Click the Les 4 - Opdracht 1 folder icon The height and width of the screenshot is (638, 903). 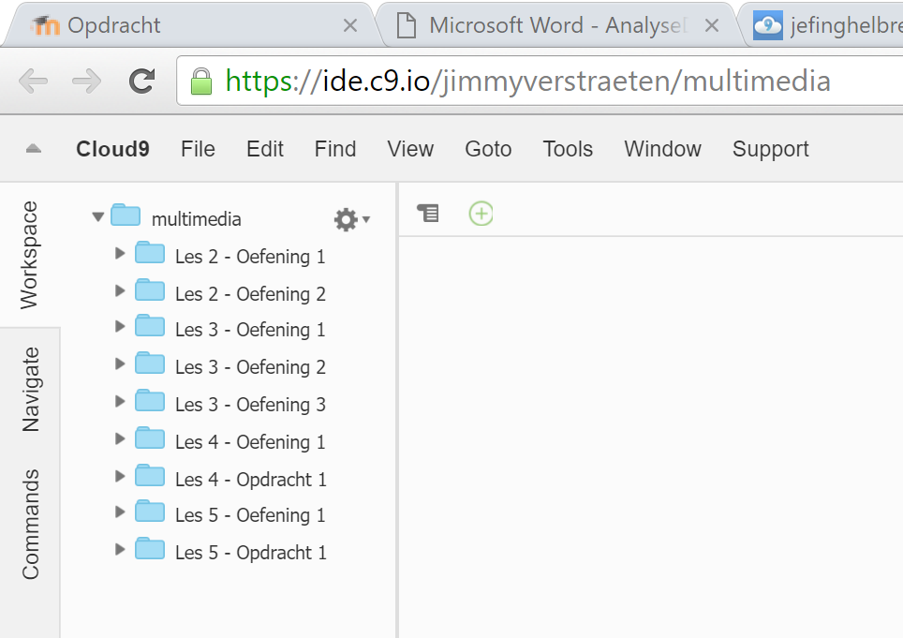point(150,477)
